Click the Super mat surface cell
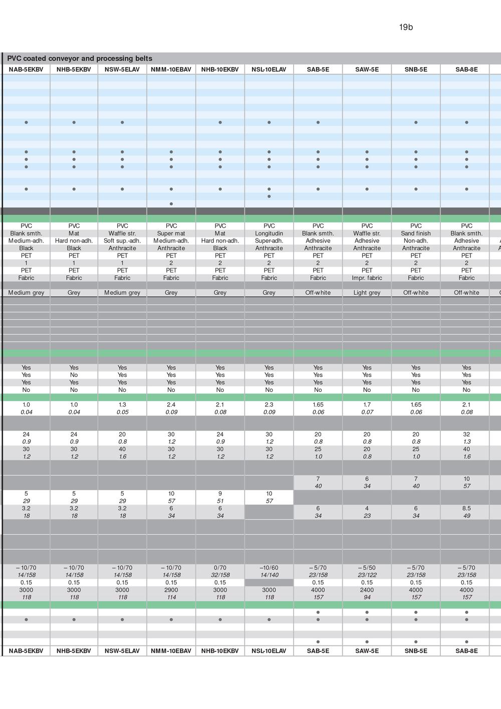Image resolution: width=501 pixels, height=709 pixels. click(171, 233)
